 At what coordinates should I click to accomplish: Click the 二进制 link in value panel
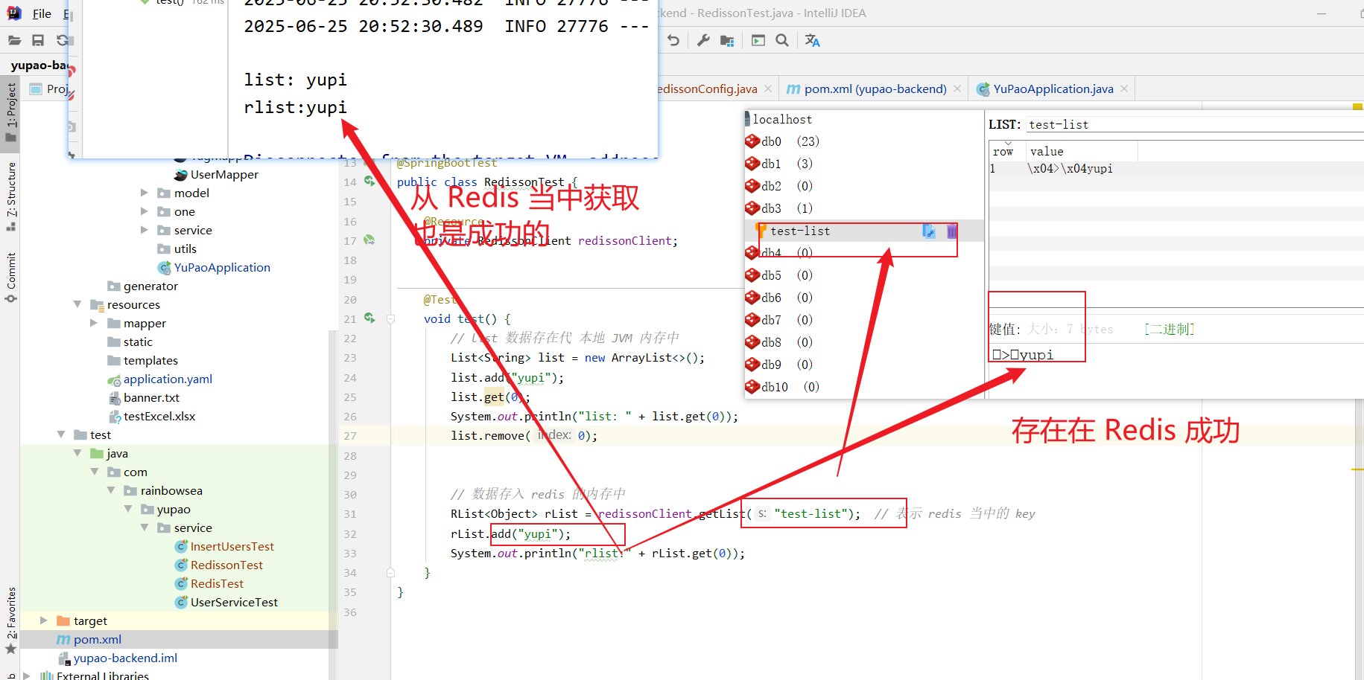[1169, 329]
